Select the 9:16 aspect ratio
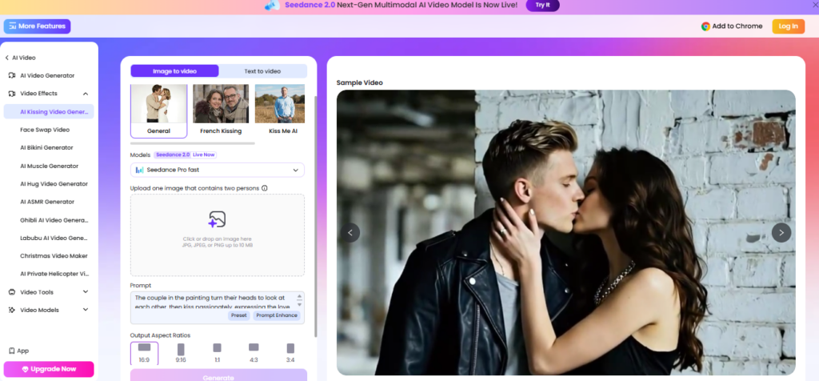The width and height of the screenshot is (819, 381). click(x=181, y=353)
